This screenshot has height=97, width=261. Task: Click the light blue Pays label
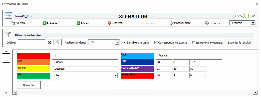pyautogui.click(x=137, y=56)
